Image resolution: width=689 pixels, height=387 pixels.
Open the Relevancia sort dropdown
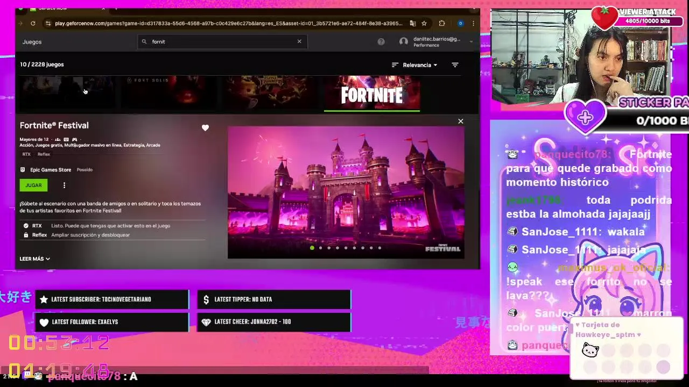coord(420,65)
